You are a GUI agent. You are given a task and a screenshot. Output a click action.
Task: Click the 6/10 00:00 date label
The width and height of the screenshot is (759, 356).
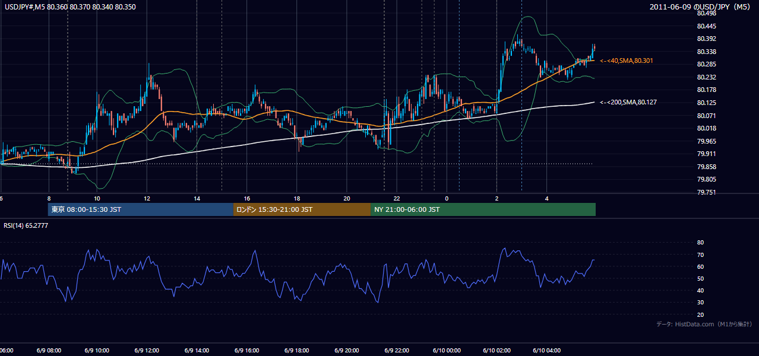coord(447,351)
